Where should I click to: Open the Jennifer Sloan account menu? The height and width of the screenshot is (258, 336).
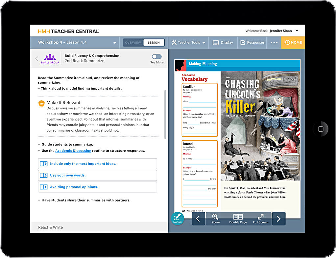[x=297, y=31]
